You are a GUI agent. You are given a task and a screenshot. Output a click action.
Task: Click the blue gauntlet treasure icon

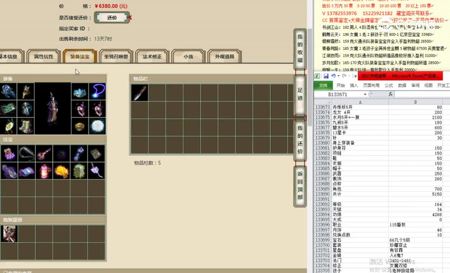[x=79, y=154]
